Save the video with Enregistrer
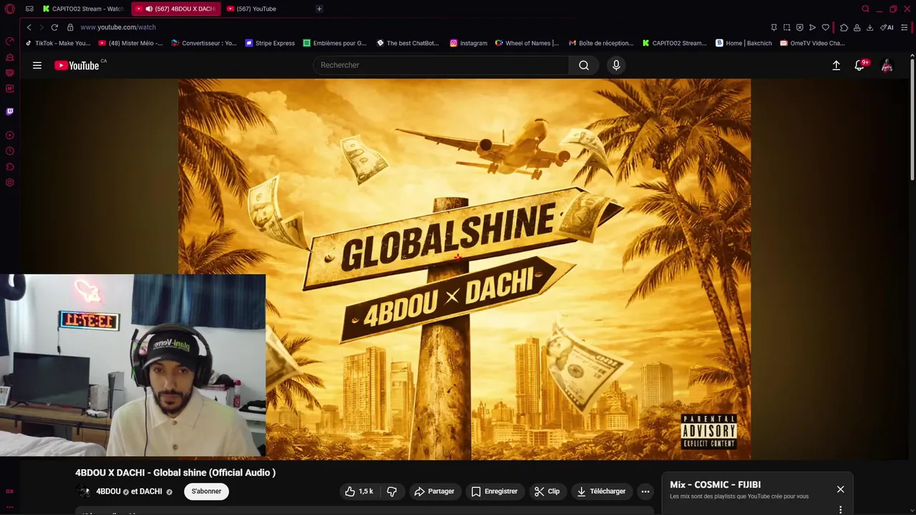Viewport: 916px width, 515px height. click(x=494, y=491)
